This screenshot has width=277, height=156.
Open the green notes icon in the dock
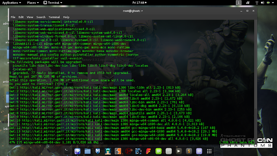(x=158, y=151)
